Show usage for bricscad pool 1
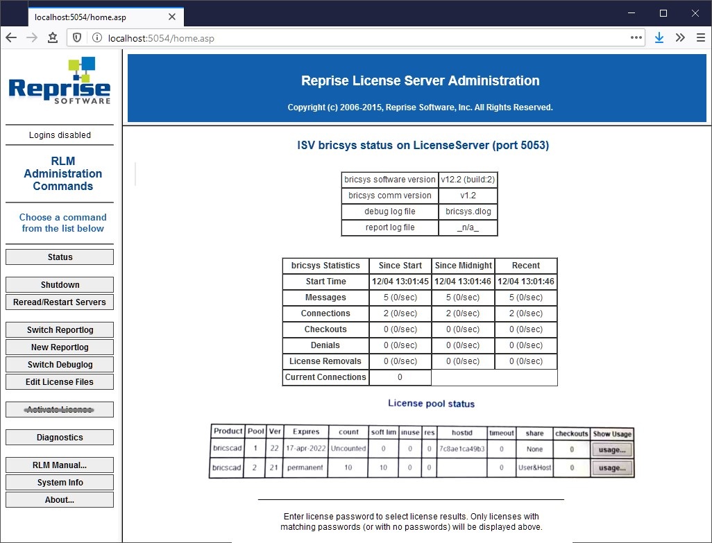Viewport: 712px width, 543px height. pos(612,449)
